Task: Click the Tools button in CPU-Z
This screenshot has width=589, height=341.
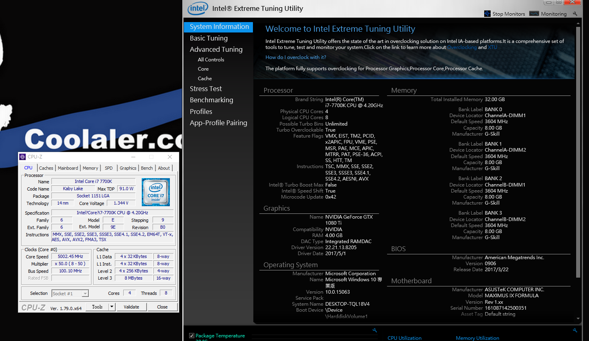Action: tap(97, 307)
